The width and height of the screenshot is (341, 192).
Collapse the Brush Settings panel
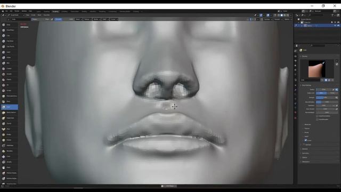pos(307,85)
